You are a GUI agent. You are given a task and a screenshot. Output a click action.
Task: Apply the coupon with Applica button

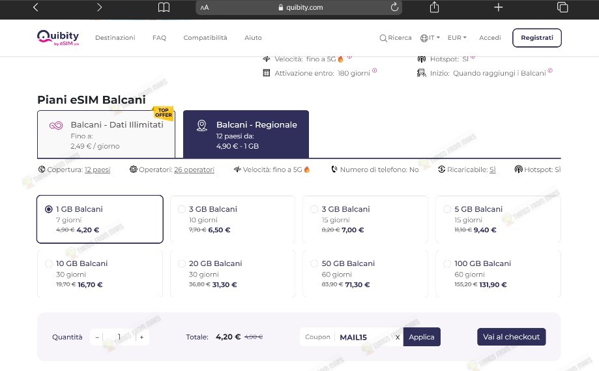(422, 337)
